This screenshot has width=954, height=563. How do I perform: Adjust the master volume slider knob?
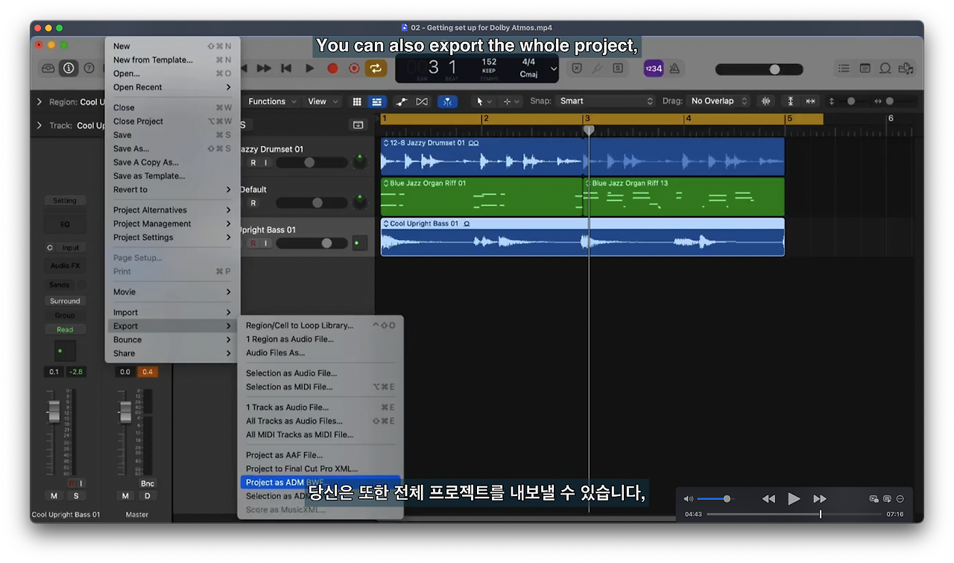tap(774, 69)
